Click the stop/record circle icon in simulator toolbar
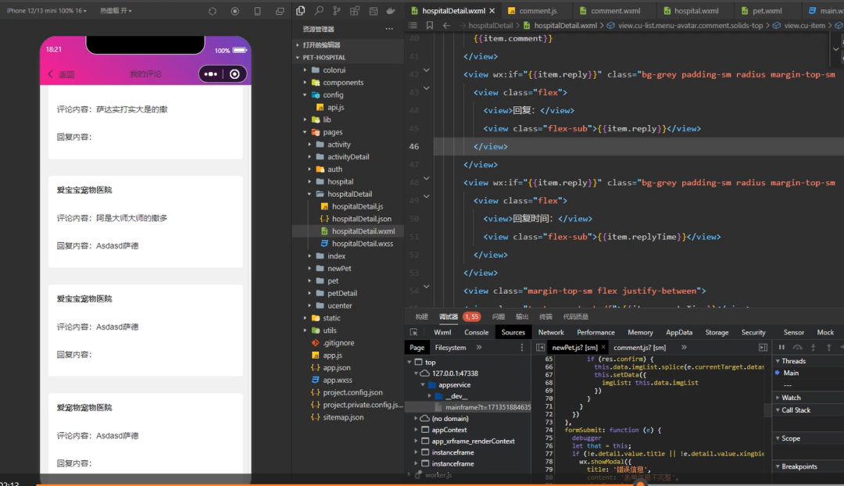The image size is (844, 486). pos(234,11)
